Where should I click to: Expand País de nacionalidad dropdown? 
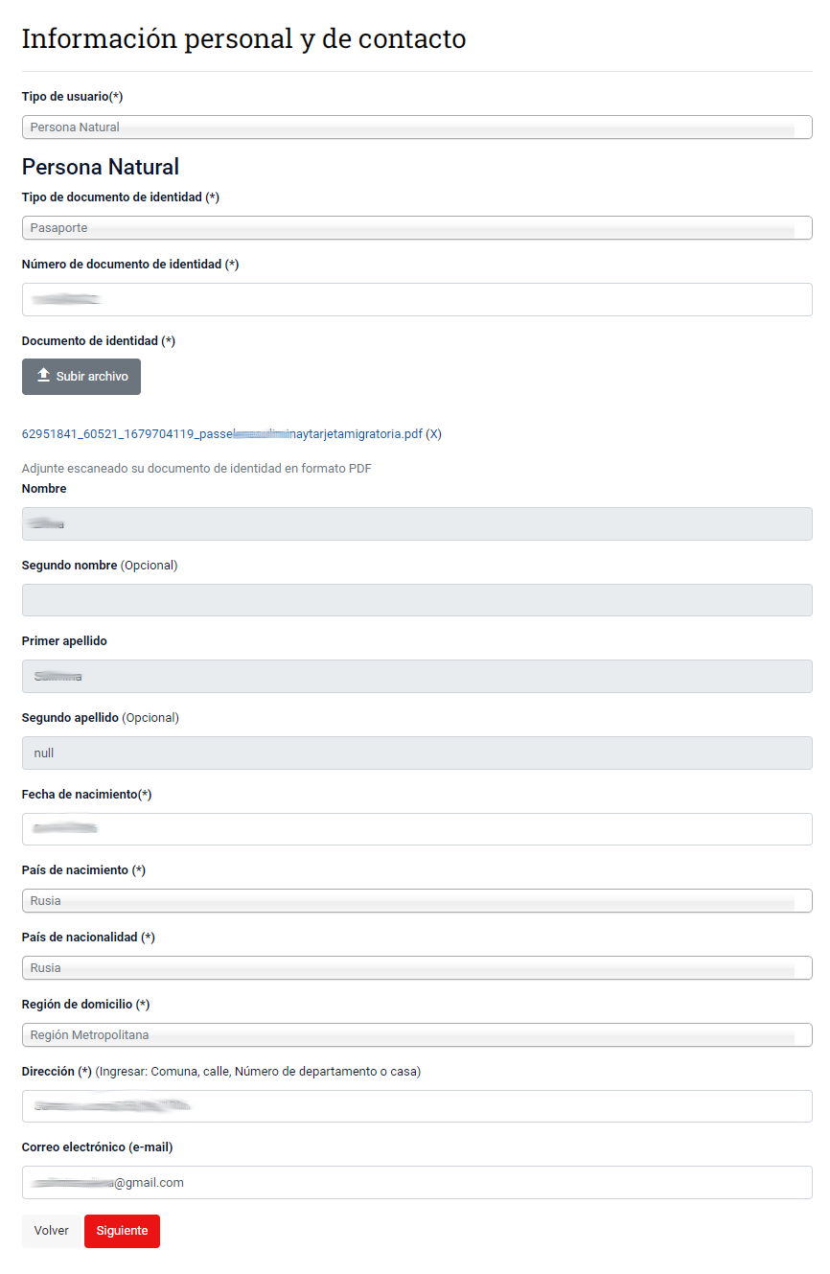coord(416,968)
